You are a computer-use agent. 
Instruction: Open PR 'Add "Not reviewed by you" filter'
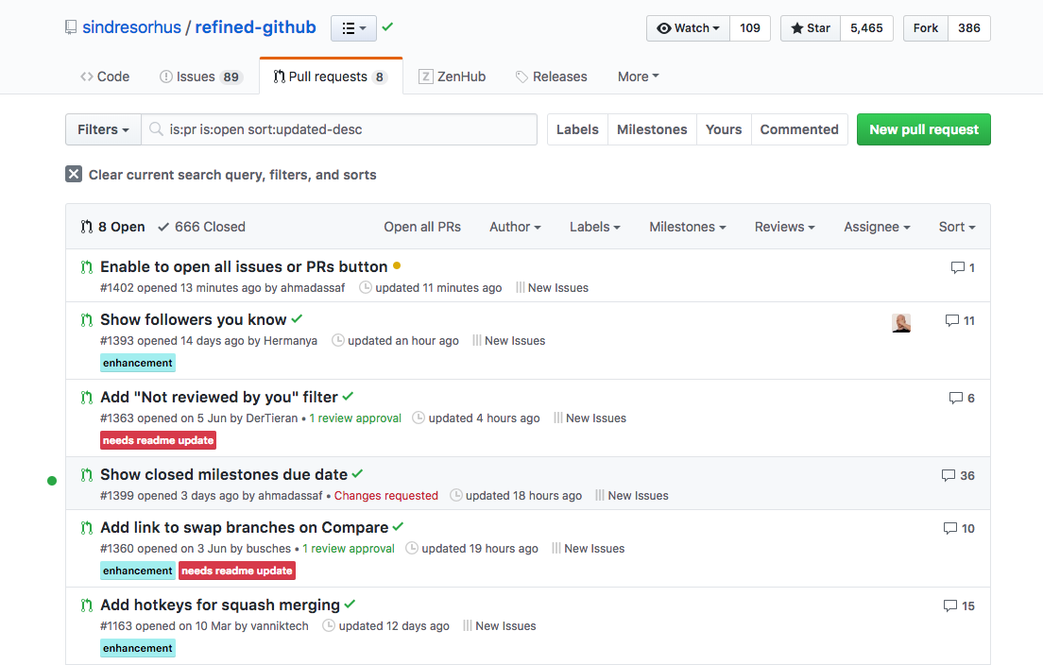click(219, 397)
